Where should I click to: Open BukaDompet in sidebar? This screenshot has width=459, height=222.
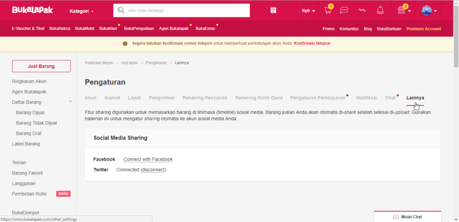click(x=26, y=213)
